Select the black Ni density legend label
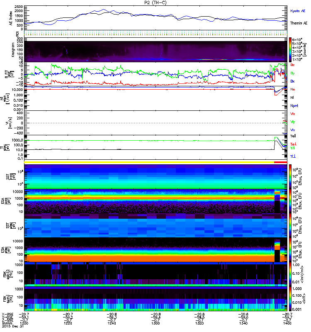 (x=292, y=98)
